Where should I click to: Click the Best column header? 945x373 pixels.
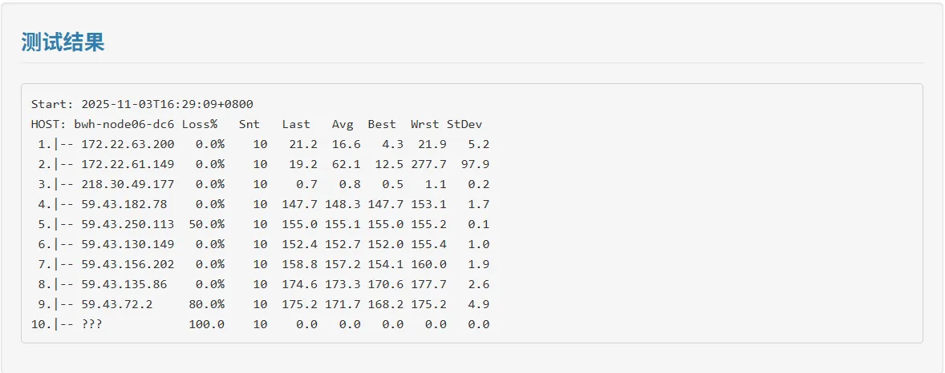(x=382, y=124)
